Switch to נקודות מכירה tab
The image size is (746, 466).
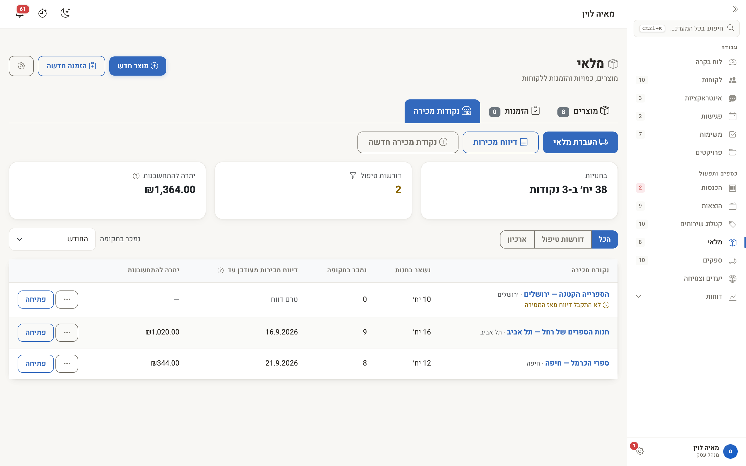(442, 111)
